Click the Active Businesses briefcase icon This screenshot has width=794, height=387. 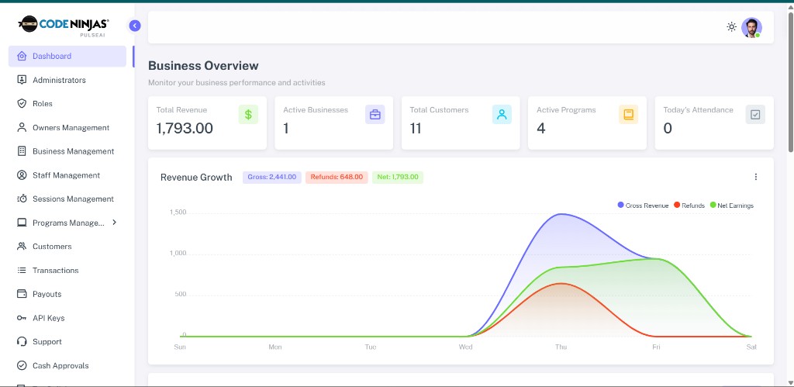tap(375, 115)
